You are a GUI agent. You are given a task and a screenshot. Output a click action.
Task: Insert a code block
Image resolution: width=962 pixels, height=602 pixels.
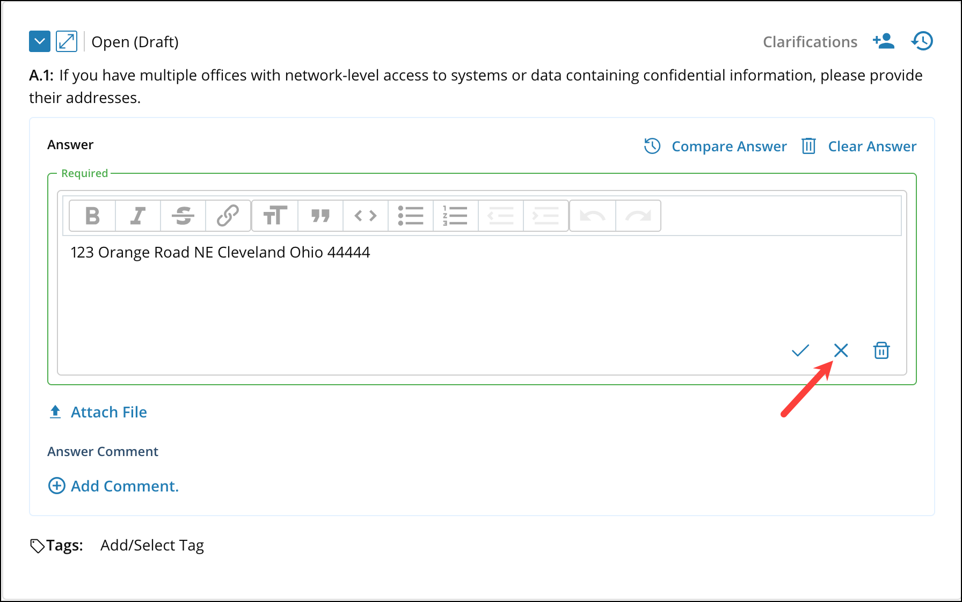pos(366,216)
